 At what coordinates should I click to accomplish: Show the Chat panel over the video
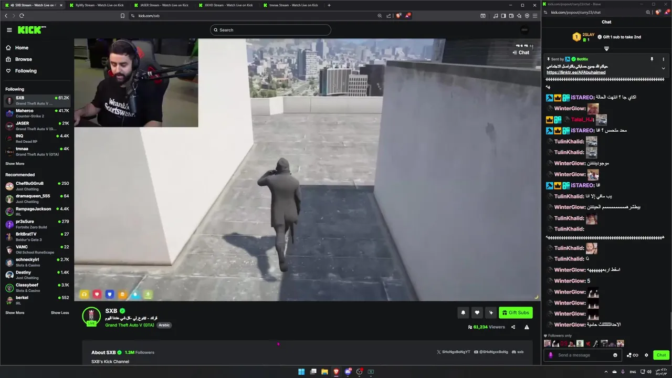click(x=521, y=52)
